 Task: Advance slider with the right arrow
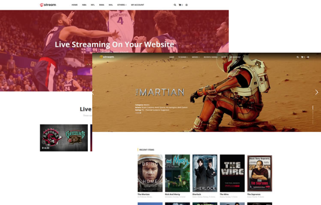[x=316, y=92]
